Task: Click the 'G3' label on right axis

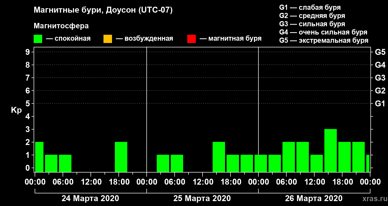Action: point(380,78)
